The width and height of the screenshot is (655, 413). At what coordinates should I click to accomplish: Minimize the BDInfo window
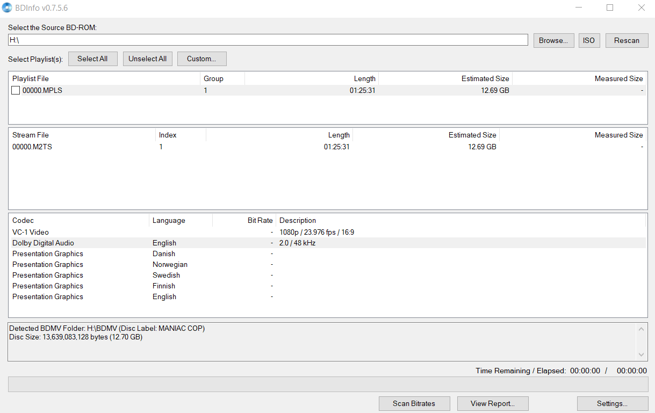click(579, 8)
